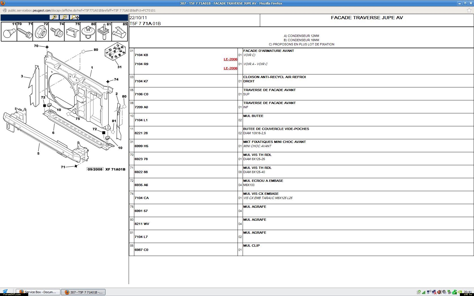
Task: Click the green check mark shield tray icon
Action: 455,292
